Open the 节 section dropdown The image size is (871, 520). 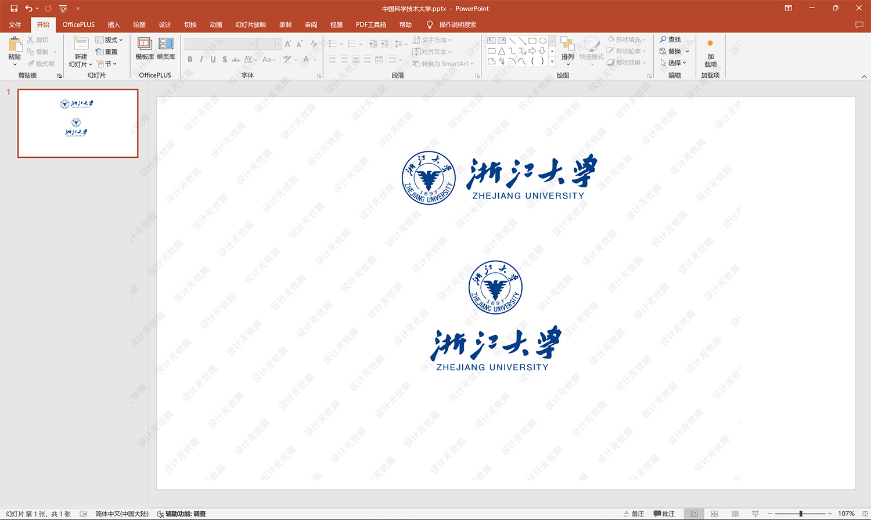click(x=107, y=64)
